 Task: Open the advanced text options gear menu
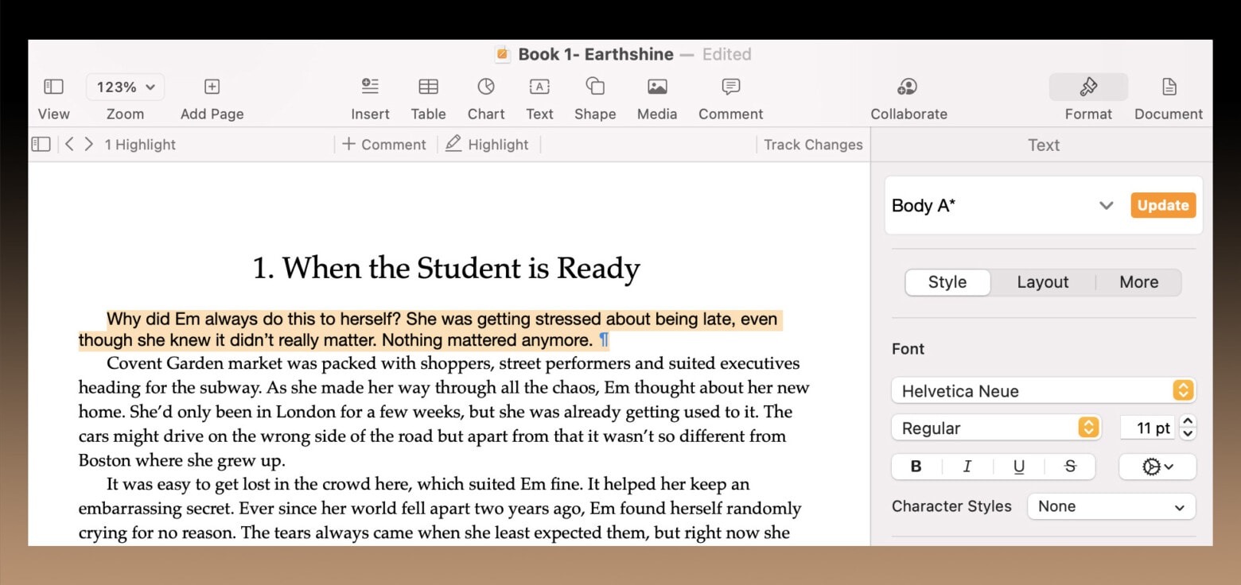[1157, 467]
